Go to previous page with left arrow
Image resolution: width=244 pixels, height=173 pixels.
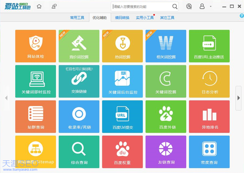tap(6, 98)
